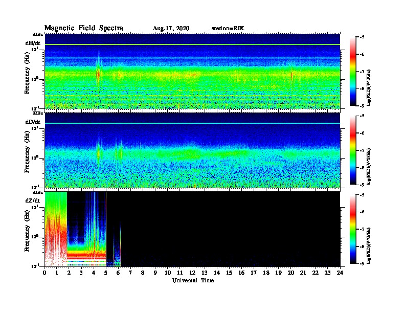The image size is (405, 313).
Task: Click the hour 12 tick label on the time axis
Action: [192, 273]
